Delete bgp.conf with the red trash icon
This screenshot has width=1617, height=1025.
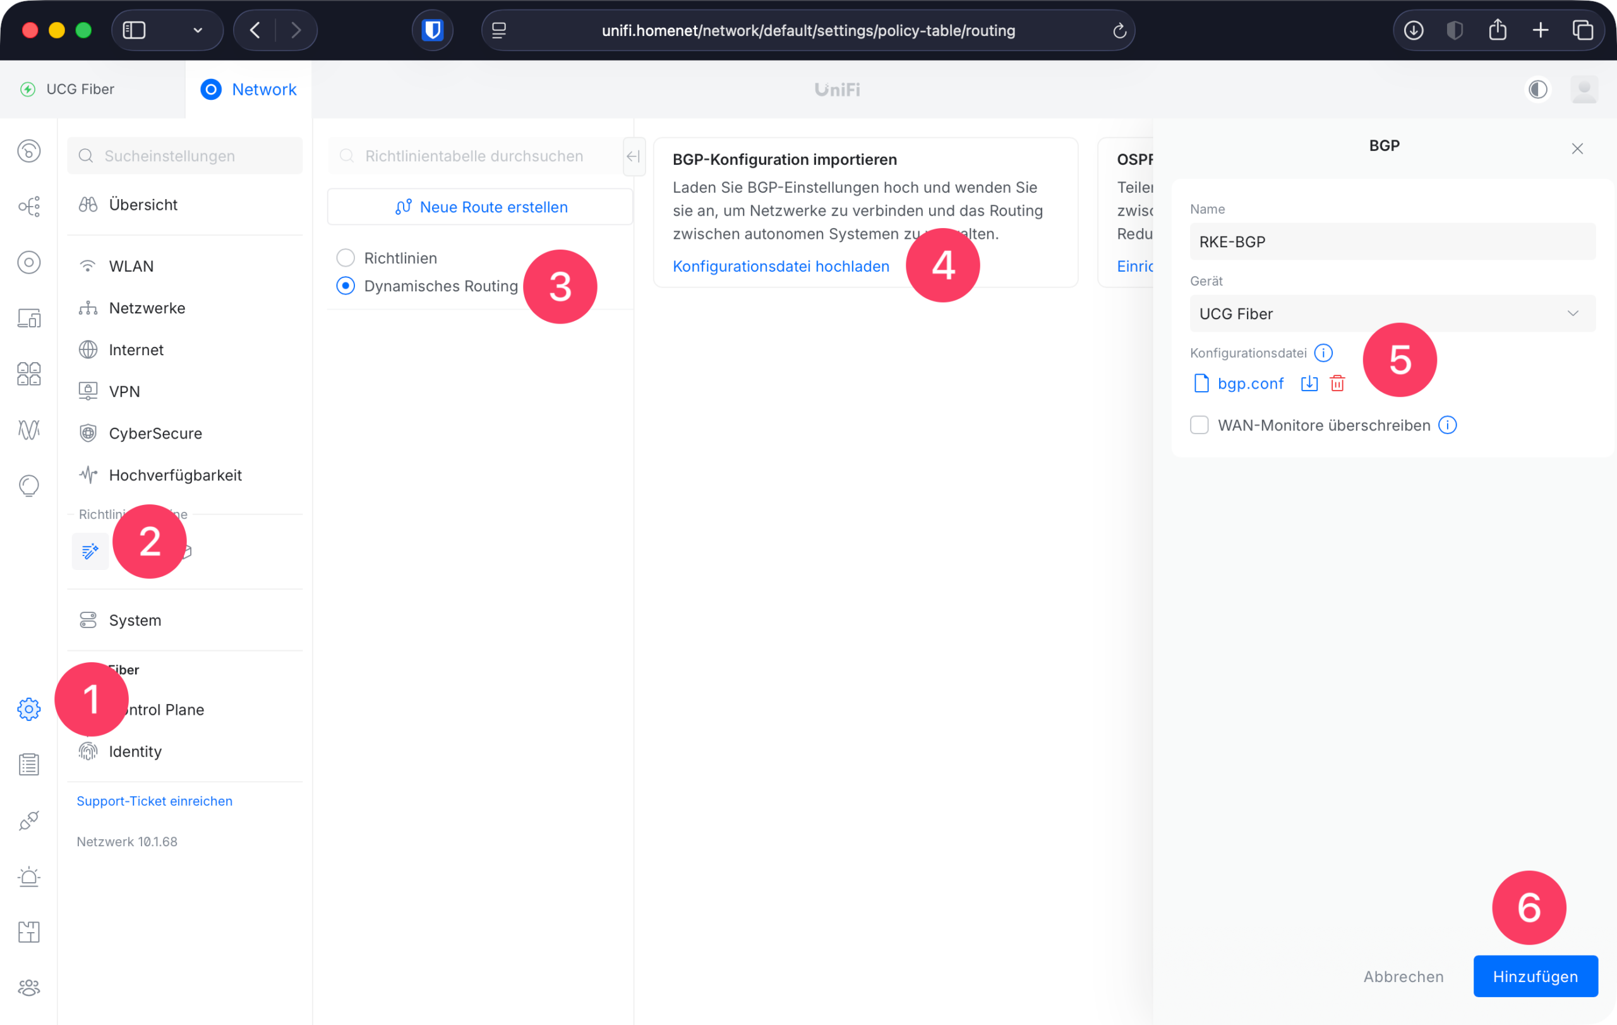[1337, 384]
